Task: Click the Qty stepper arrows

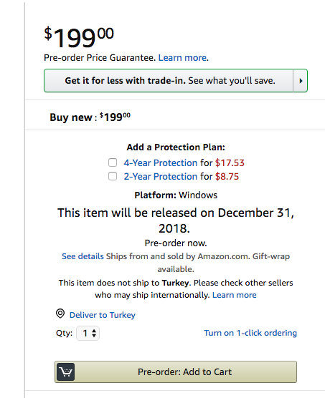Action: tap(94, 333)
